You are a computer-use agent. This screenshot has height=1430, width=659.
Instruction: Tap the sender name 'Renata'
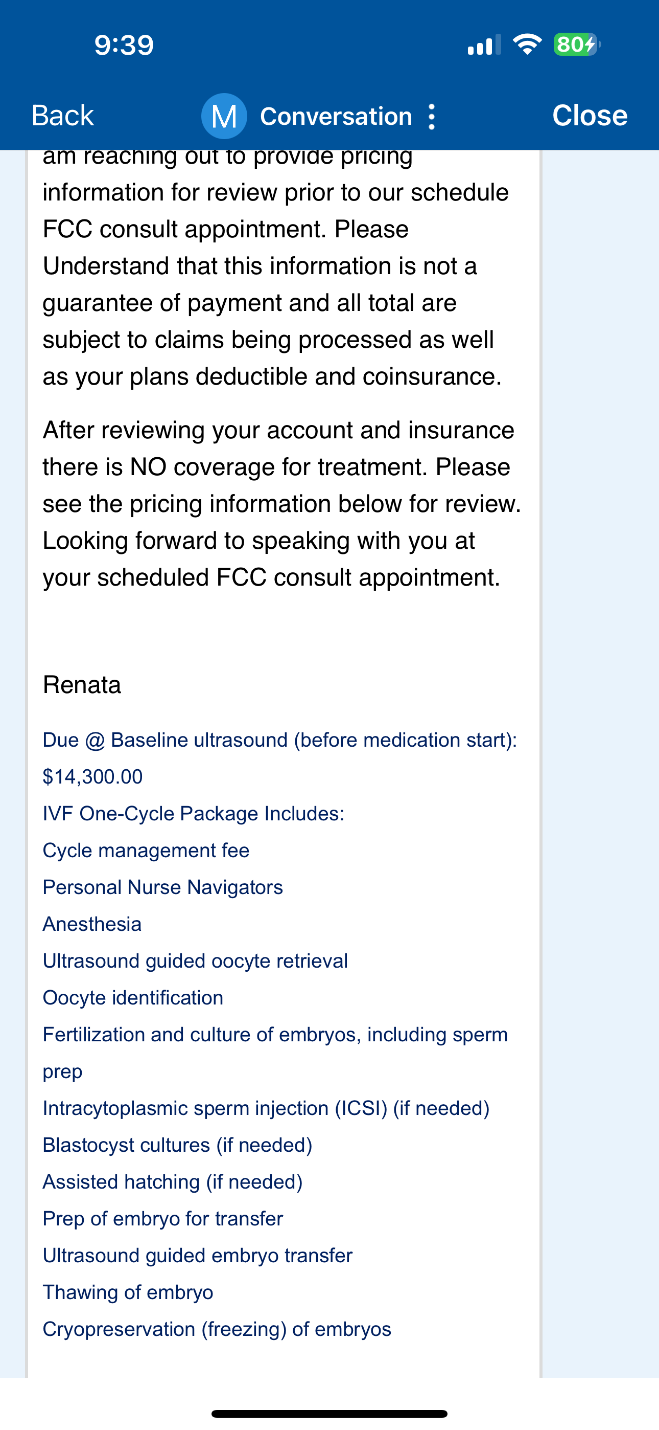click(82, 685)
